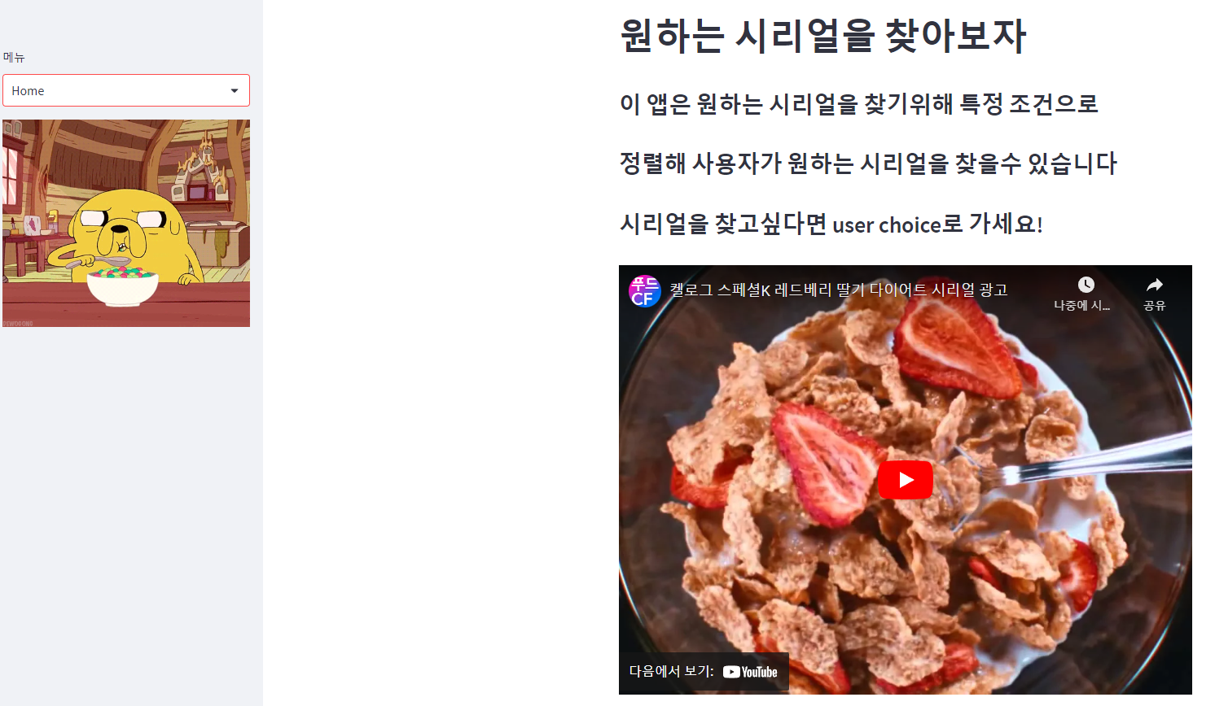Screen dimensions: 1215x706
Task: Click the Watch later clock icon
Action: point(1086,285)
